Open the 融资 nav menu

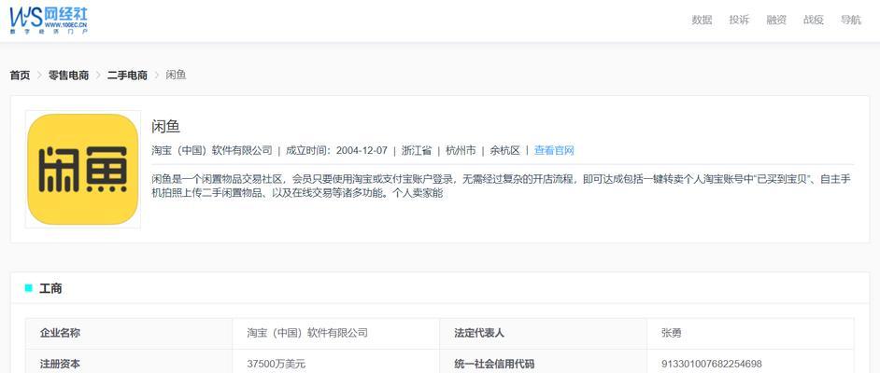click(x=776, y=21)
